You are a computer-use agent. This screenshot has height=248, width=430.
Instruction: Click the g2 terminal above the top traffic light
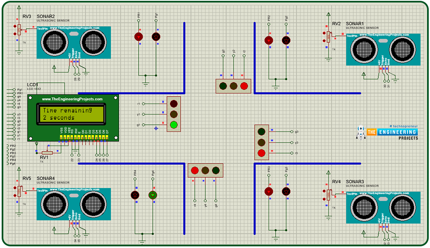[223, 56]
